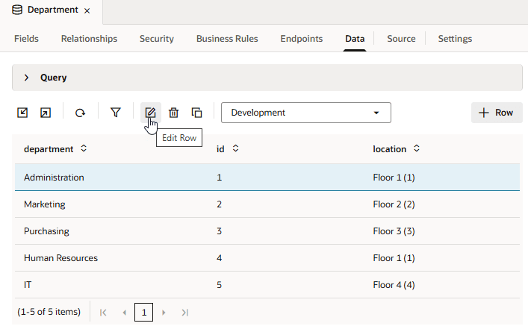Go to the last page

pyautogui.click(x=185, y=312)
